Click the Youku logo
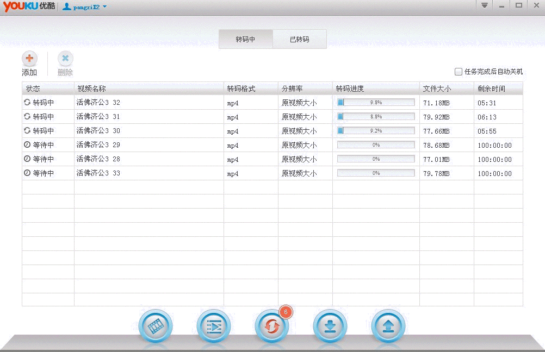The height and width of the screenshot is (352, 545). click(29, 7)
